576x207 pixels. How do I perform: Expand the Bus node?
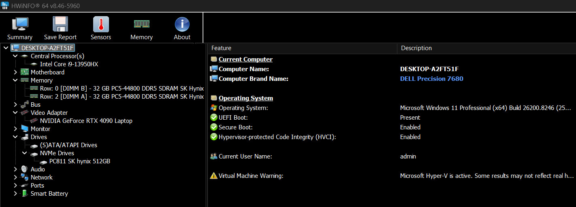(15, 105)
